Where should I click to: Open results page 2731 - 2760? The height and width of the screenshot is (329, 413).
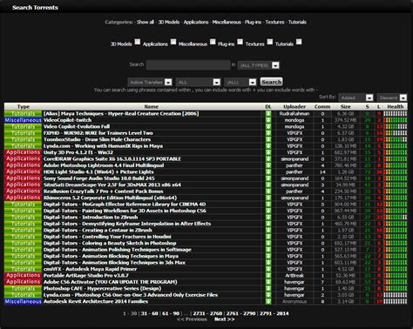click(x=207, y=313)
